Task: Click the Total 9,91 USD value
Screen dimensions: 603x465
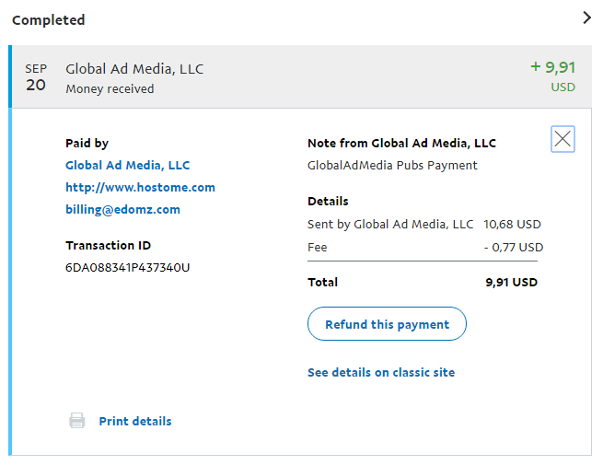Action: point(511,283)
